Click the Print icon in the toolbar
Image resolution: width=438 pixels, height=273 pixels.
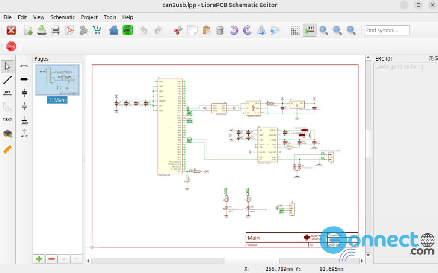pyautogui.click(x=56, y=30)
